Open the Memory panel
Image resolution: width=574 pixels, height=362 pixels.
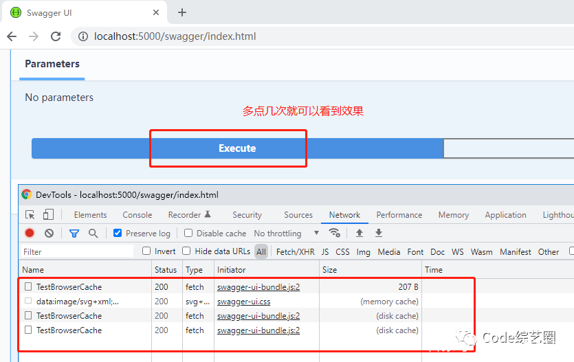click(x=454, y=215)
